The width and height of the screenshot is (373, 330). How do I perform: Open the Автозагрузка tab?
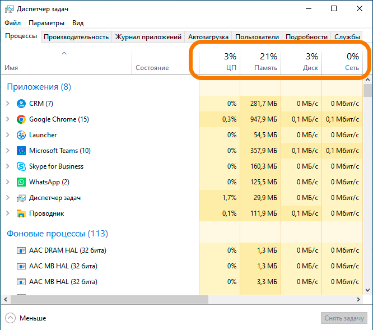coord(208,37)
